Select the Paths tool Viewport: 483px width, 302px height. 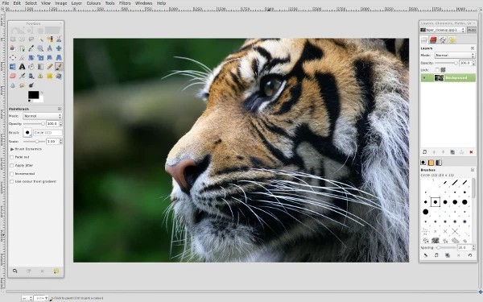(22, 48)
